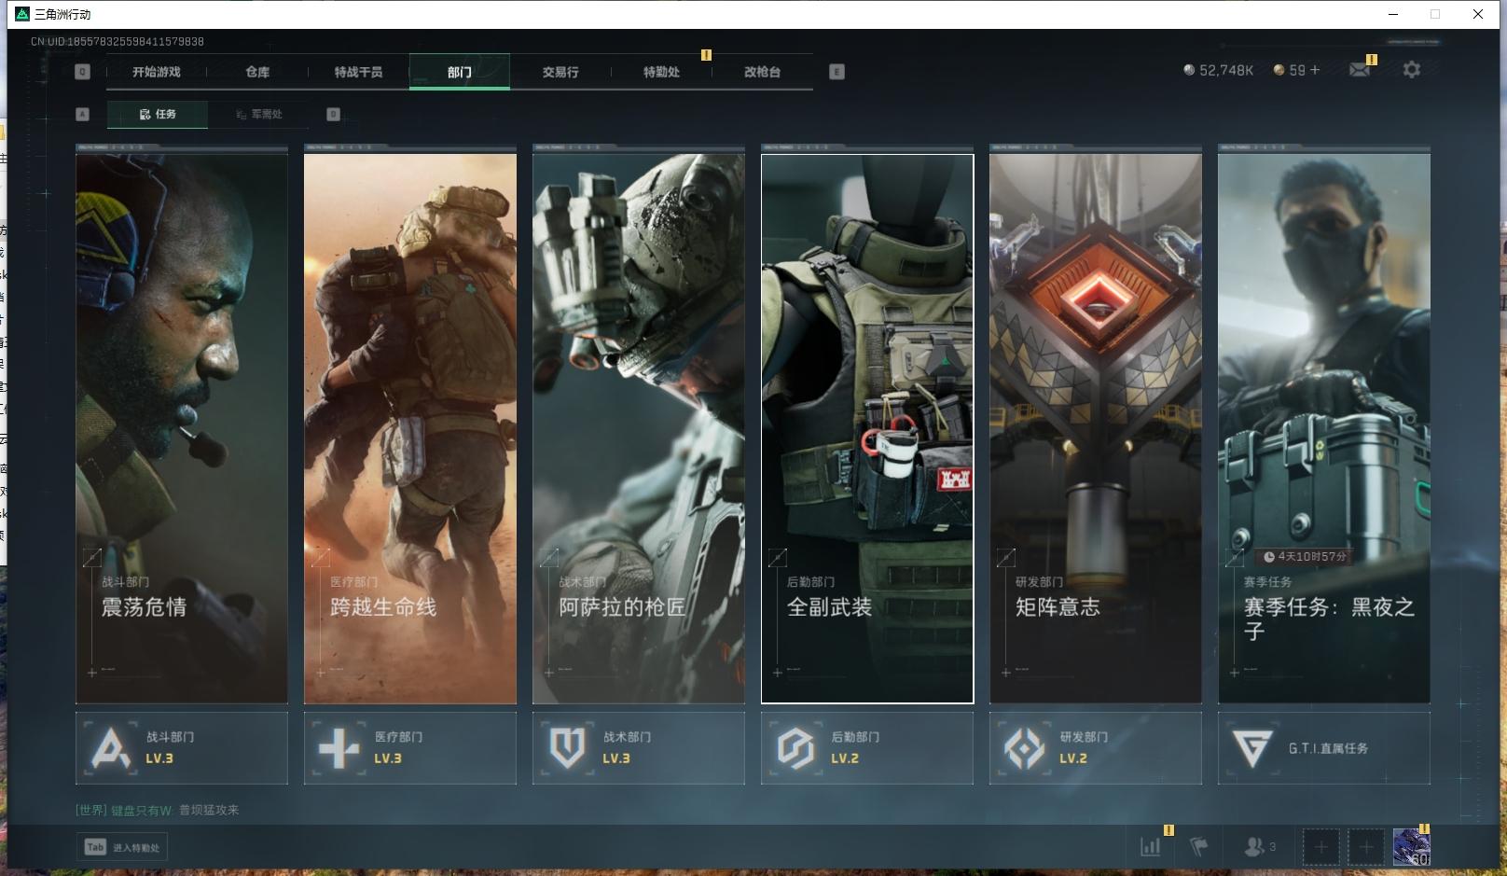
Task: Click the 后勤部门 hexagon emblem icon
Action: [795, 748]
